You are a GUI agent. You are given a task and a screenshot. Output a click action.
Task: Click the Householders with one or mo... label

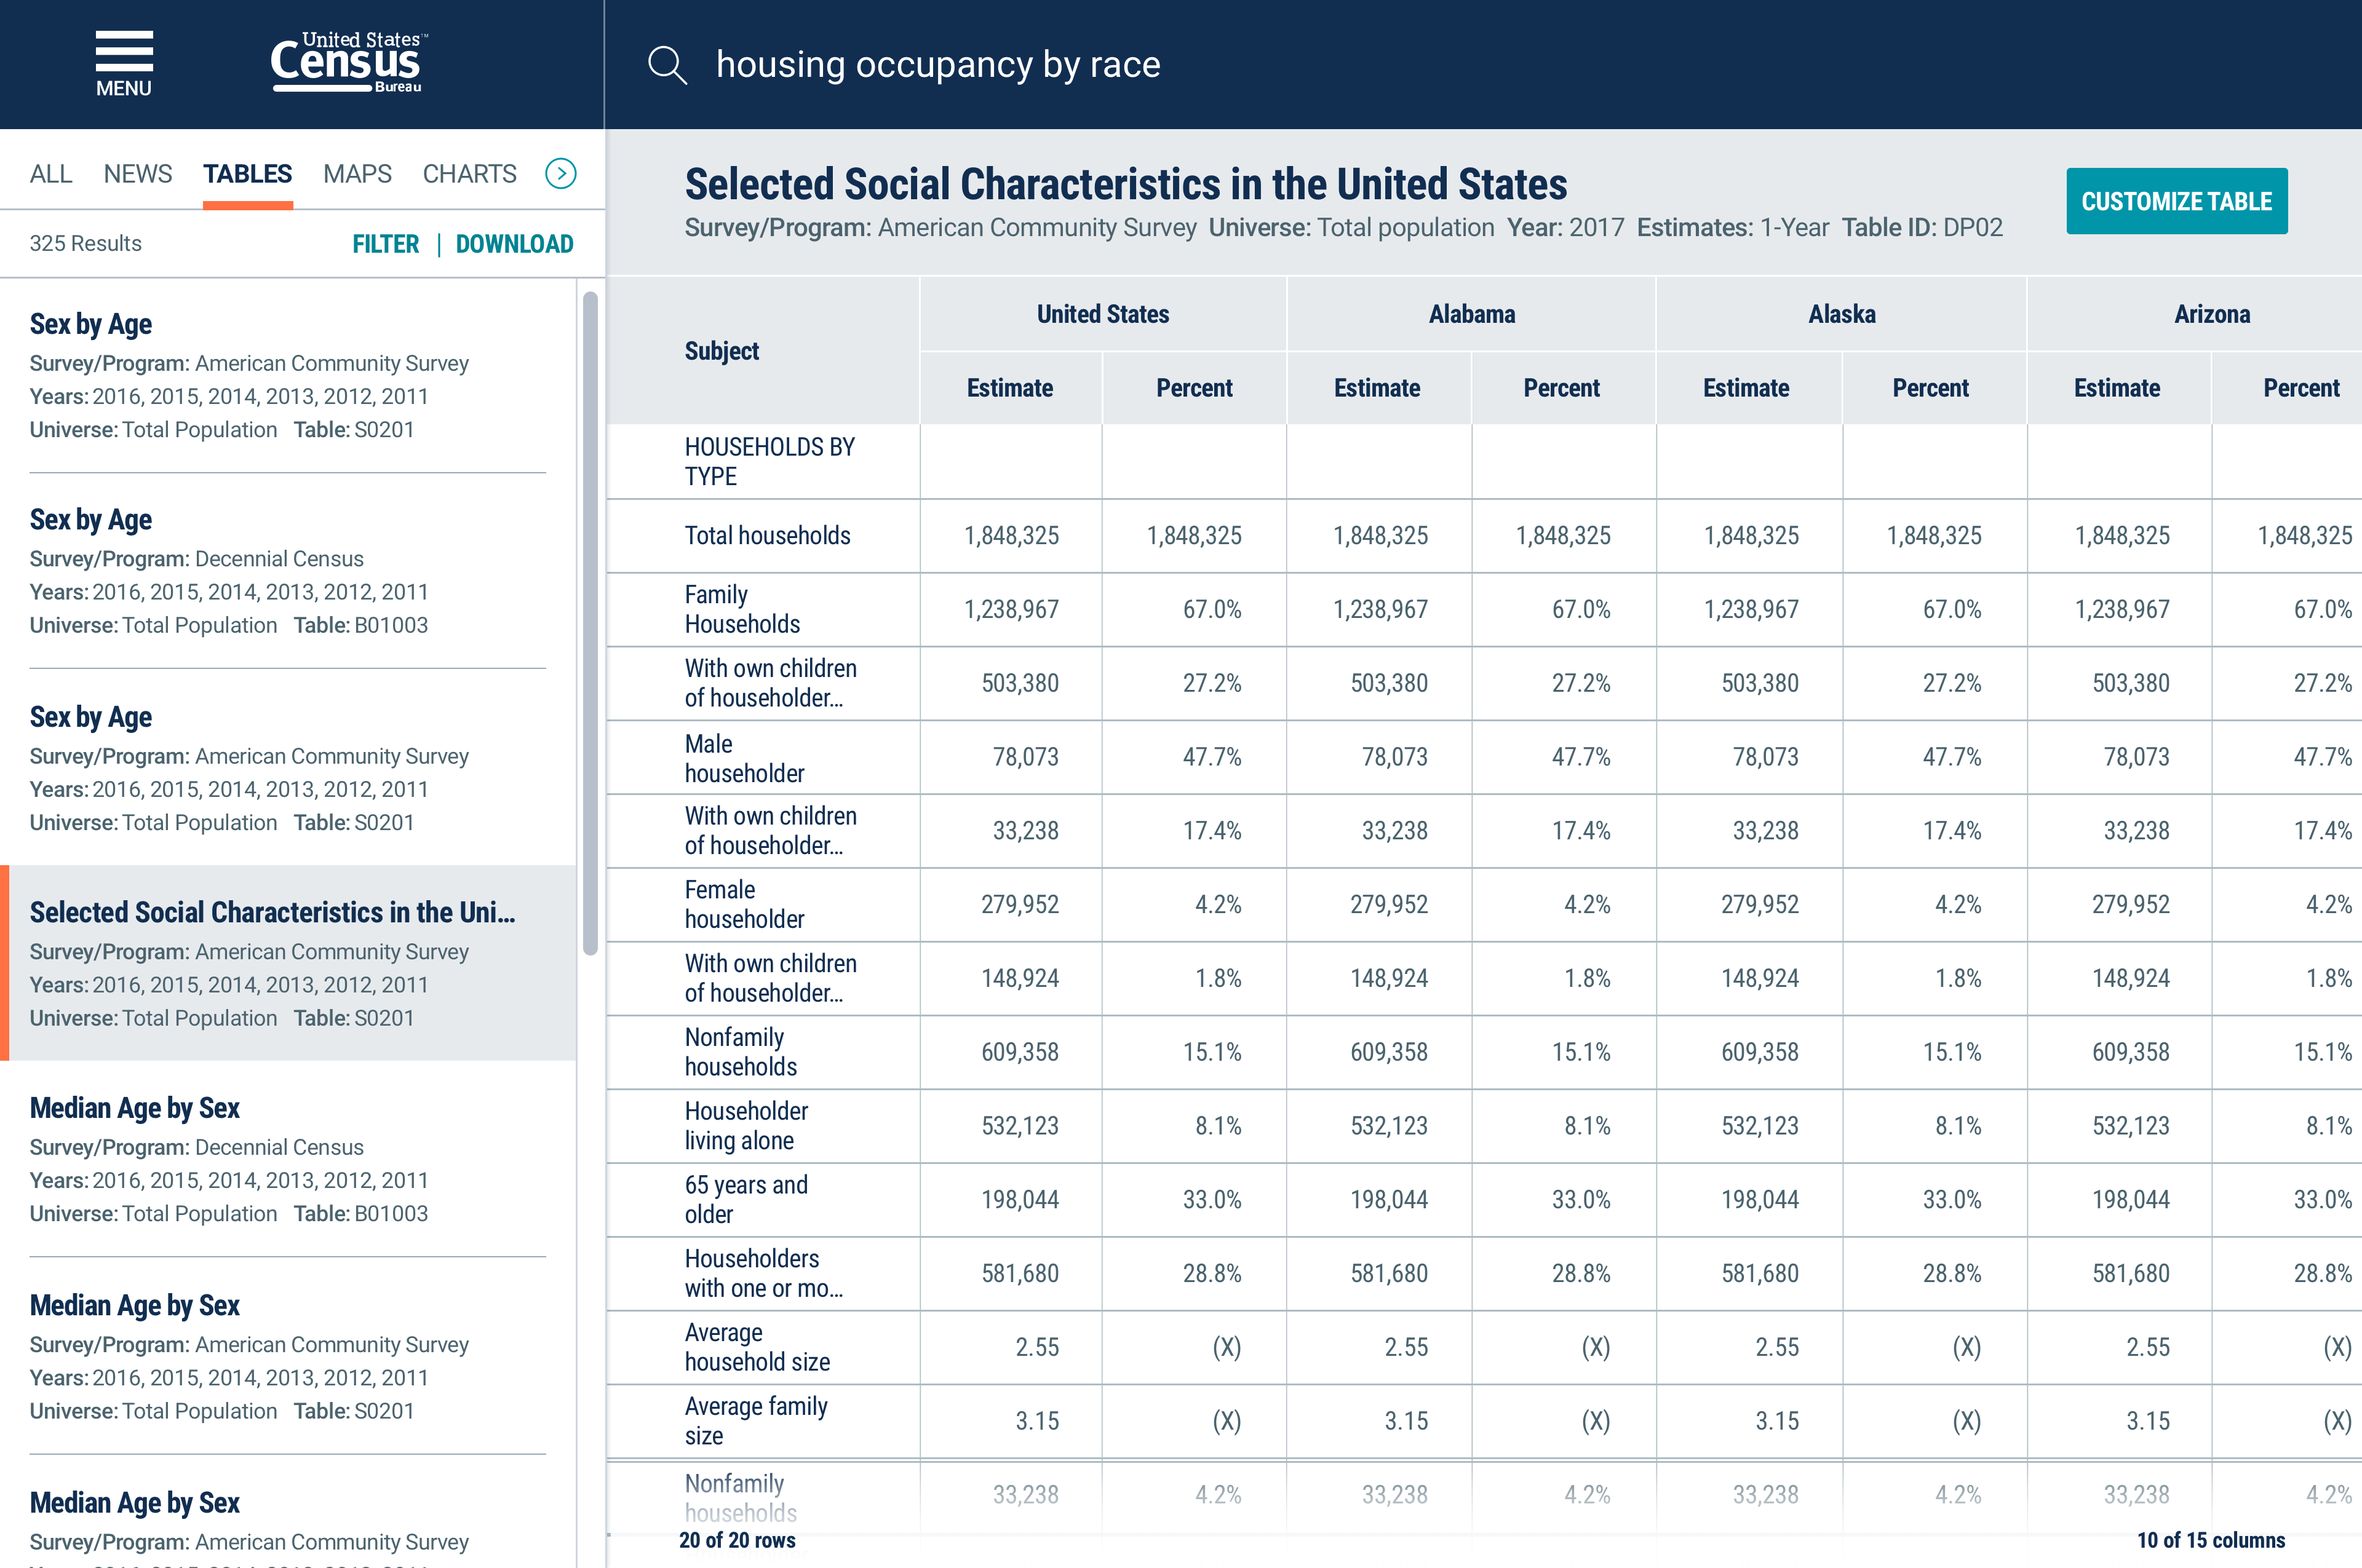(x=765, y=1273)
